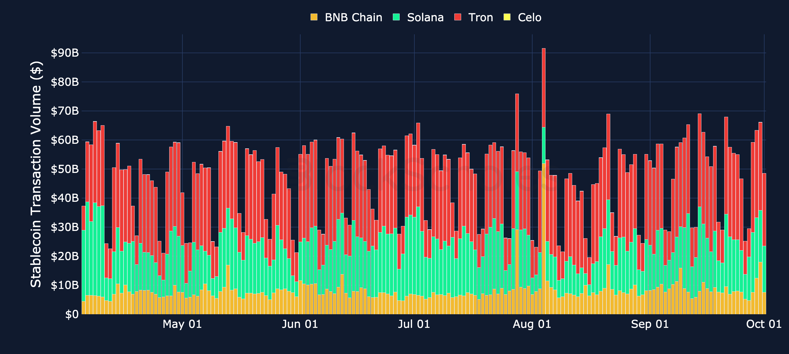
Task: Click the $80B y-axis tick label
Action: click(65, 82)
